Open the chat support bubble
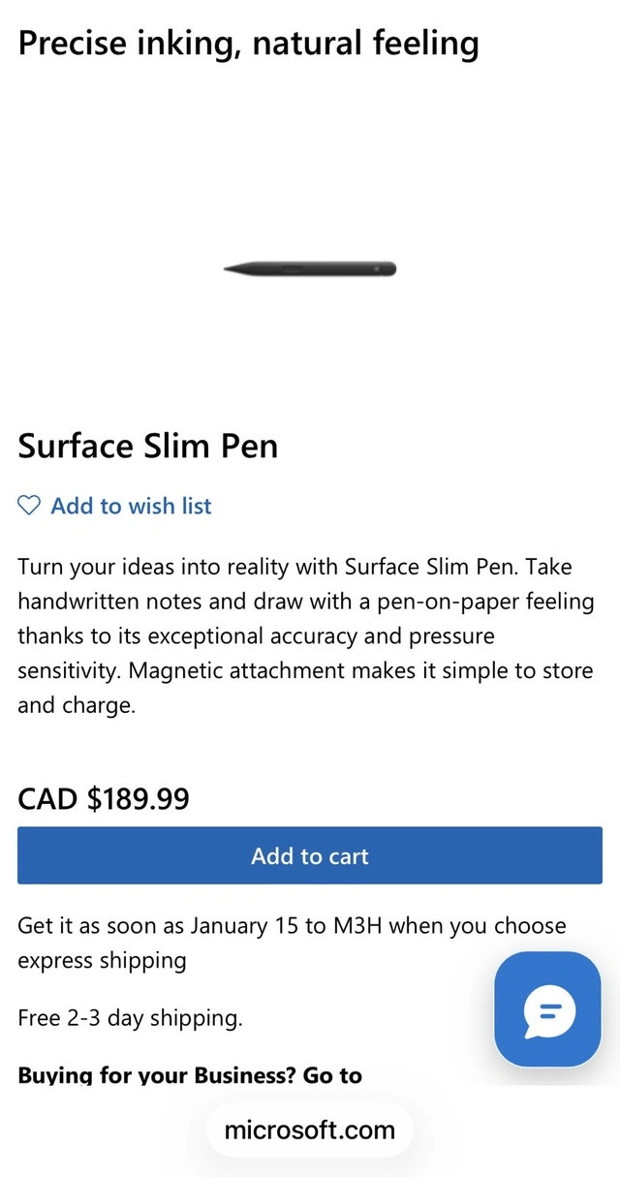 tap(548, 1010)
